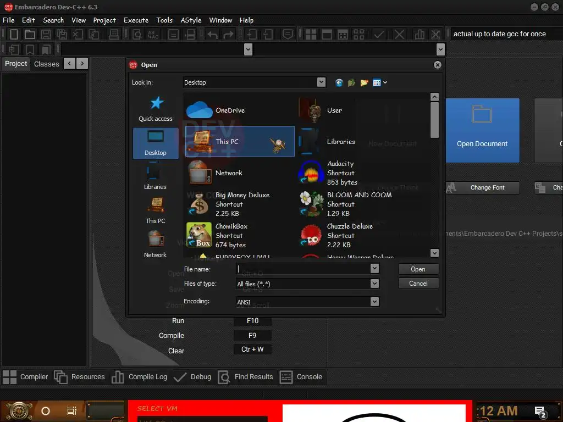Screen dimensions: 563x422
Task: Click the create new folder icon in Open dialog
Action: 364,83
